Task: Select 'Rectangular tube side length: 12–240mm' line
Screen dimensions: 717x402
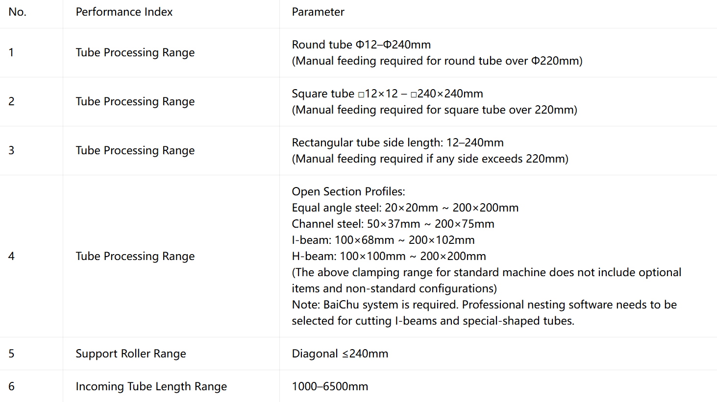Action: coord(397,142)
